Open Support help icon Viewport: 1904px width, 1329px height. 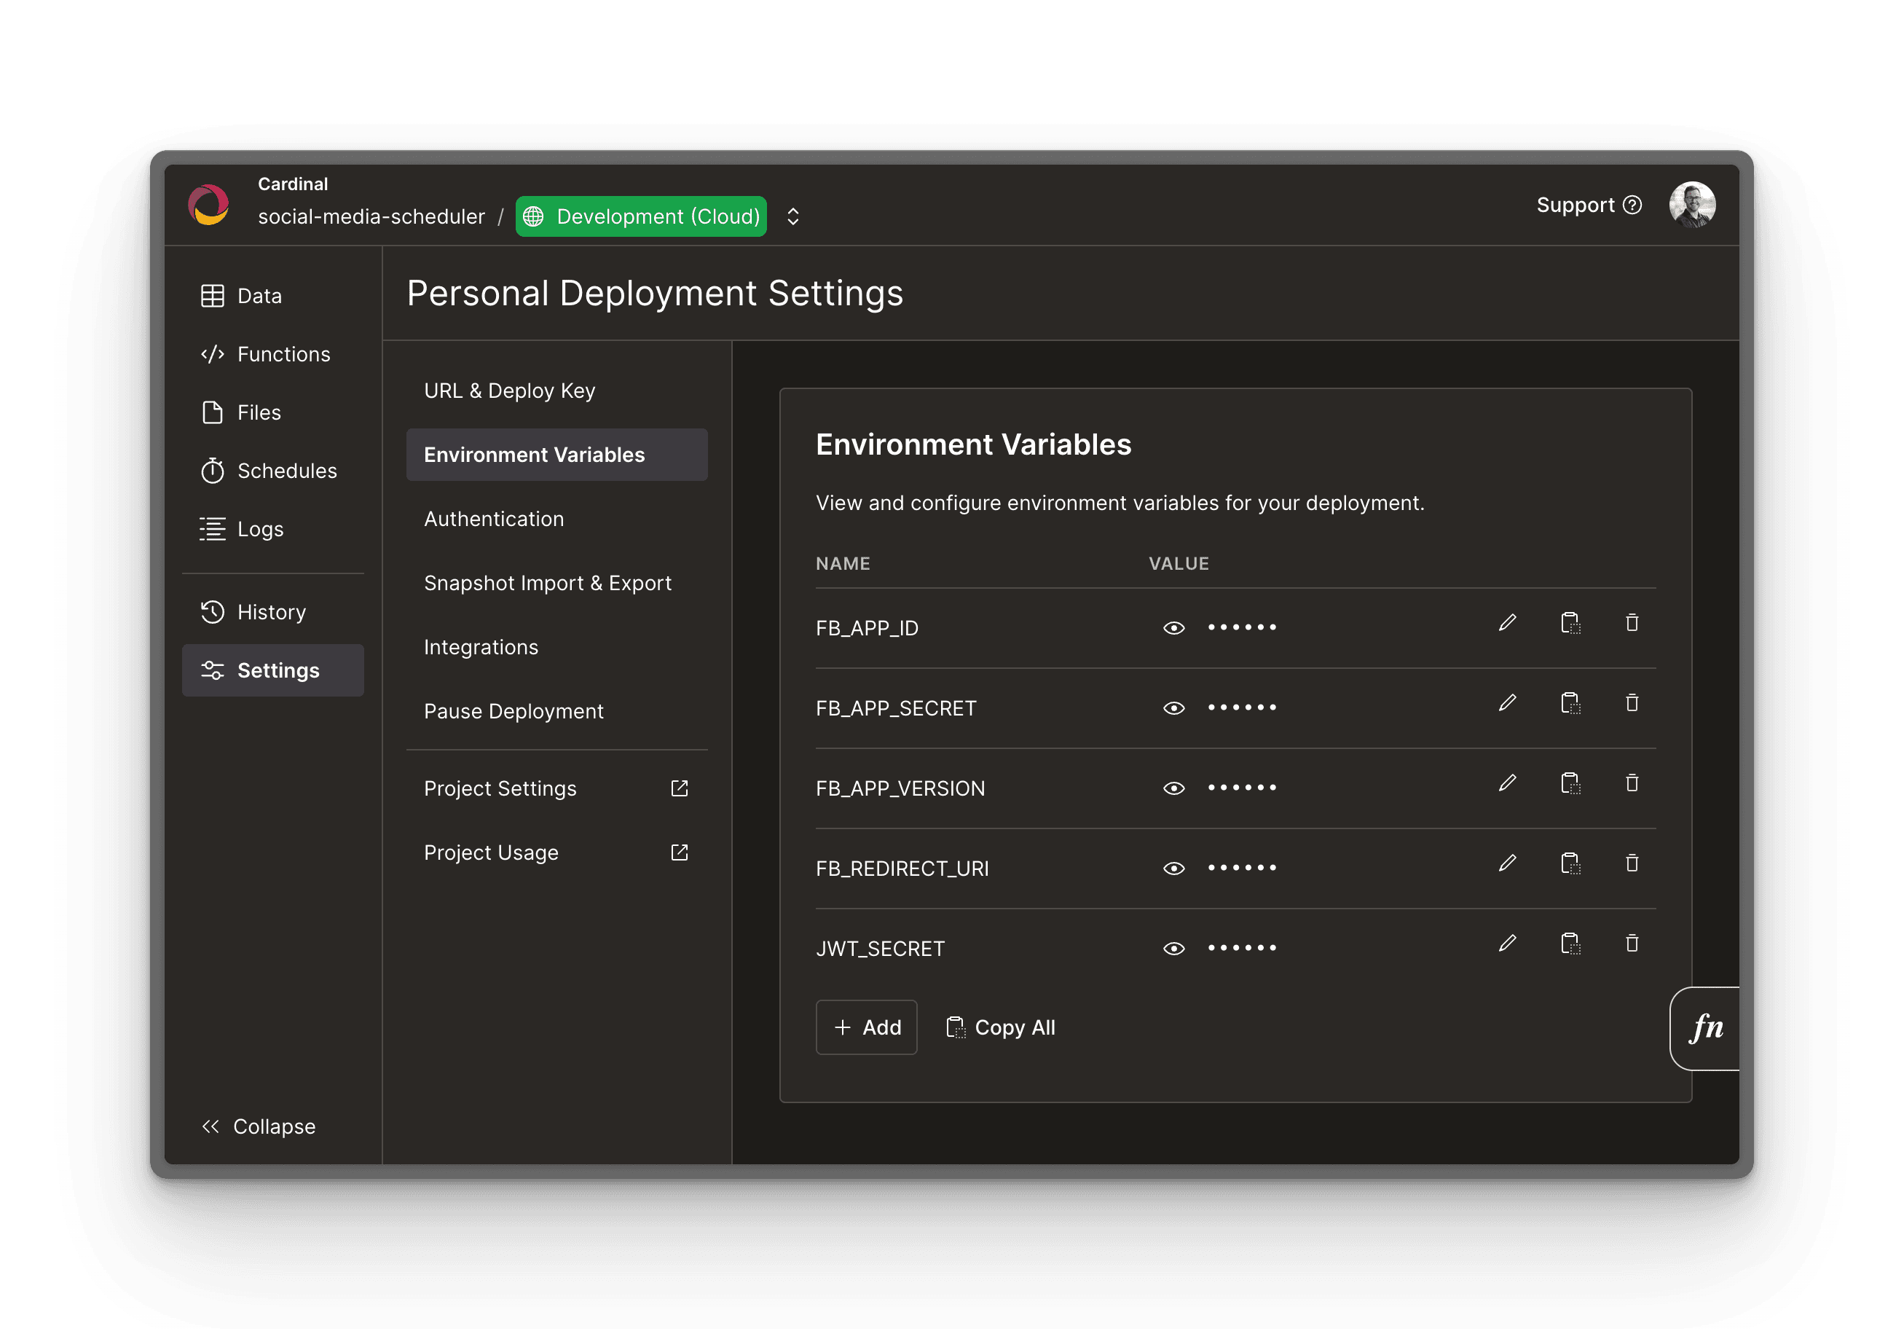coord(1631,205)
